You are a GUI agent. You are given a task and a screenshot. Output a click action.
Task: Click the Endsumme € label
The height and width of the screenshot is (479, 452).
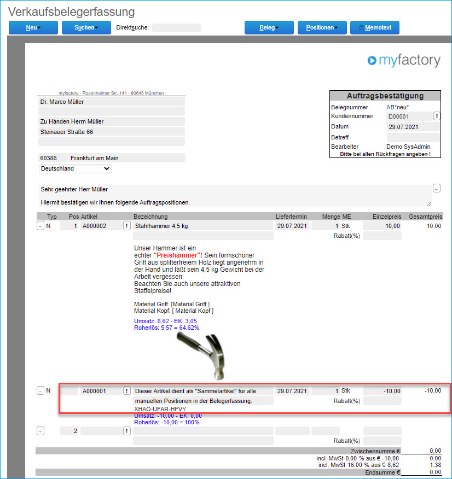(383, 472)
